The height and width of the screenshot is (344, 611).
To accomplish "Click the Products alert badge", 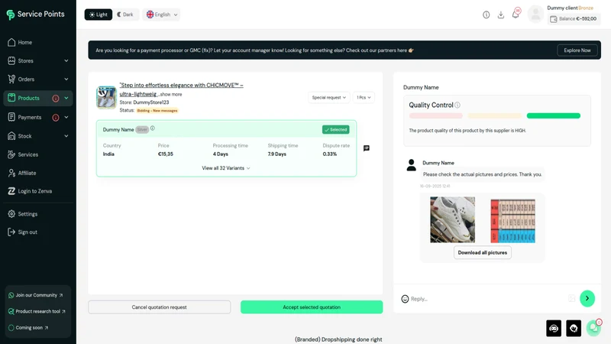I will tap(56, 99).
